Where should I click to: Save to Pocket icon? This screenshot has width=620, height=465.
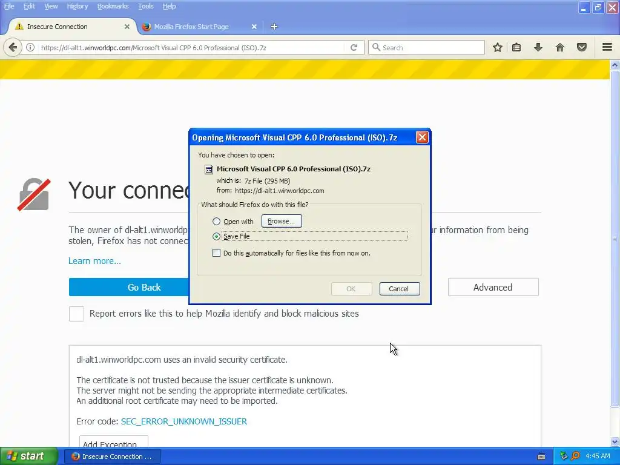tap(582, 47)
